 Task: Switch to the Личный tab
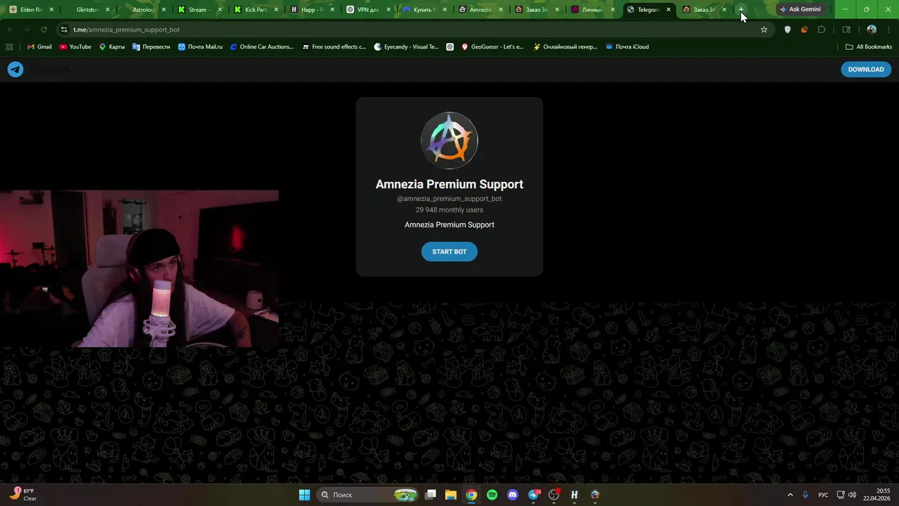click(x=591, y=10)
